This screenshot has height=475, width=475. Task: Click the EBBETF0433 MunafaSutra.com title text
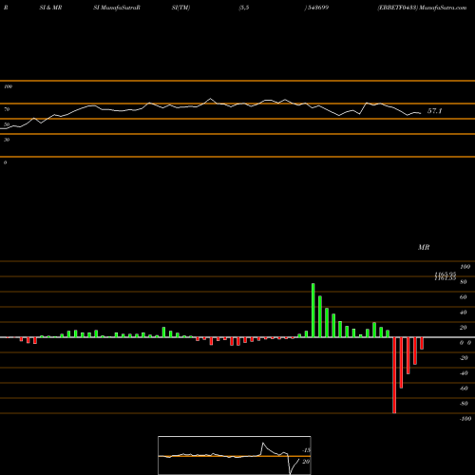422,8
